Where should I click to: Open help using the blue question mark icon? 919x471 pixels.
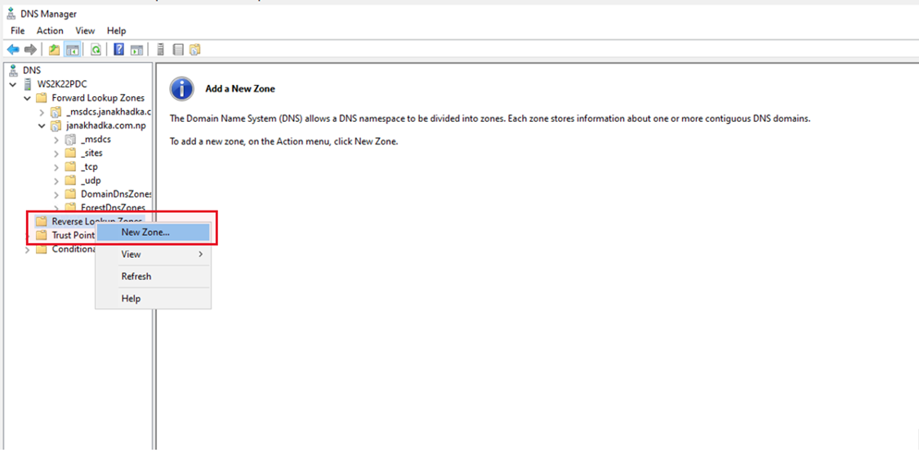(118, 49)
